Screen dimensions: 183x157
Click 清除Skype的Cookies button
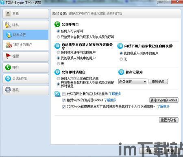[x=164, y=100]
